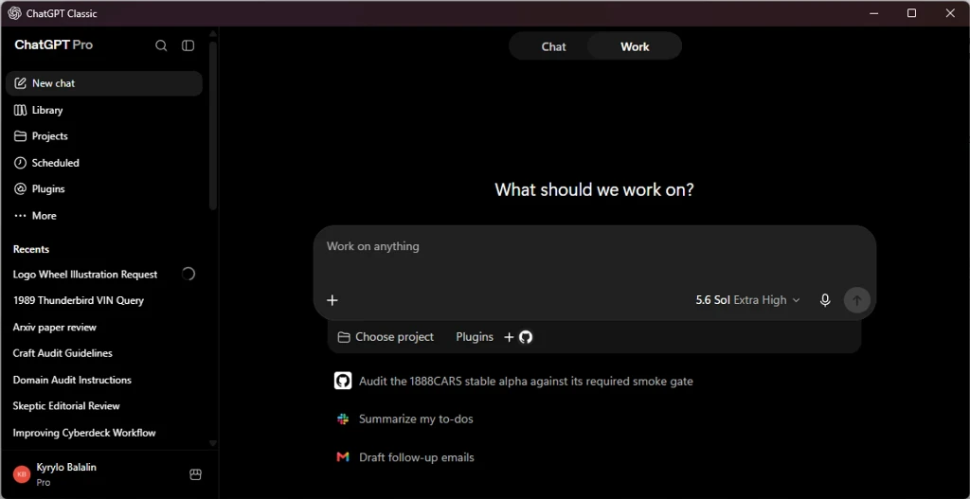
Task: Click the sidebar scroll up arrow
Action: [x=213, y=33]
